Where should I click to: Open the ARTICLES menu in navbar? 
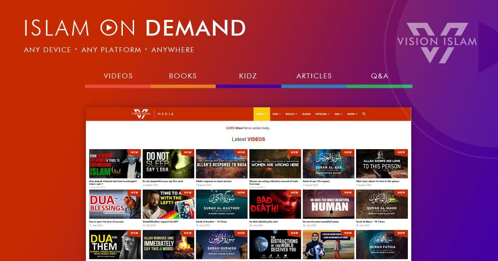pyautogui.click(x=322, y=114)
